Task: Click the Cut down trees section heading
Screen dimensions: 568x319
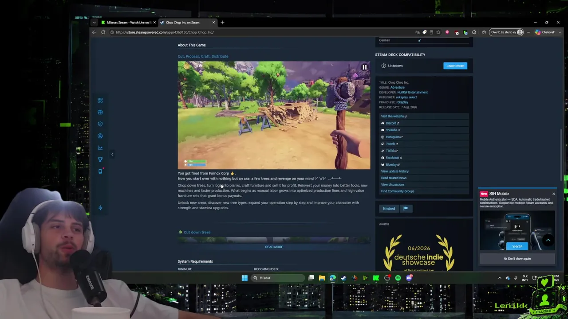Action: (x=197, y=232)
